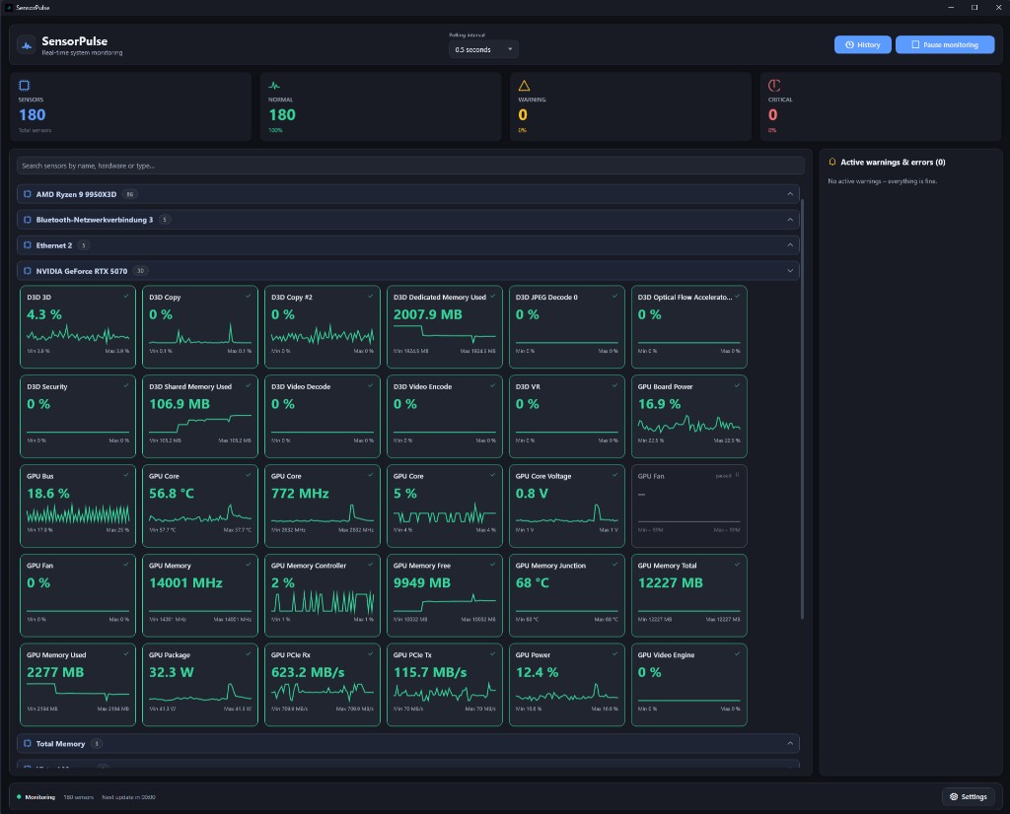This screenshot has height=814, width=1010.
Task: Expand the Ethernet 2 group chevron
Action: 790,245
